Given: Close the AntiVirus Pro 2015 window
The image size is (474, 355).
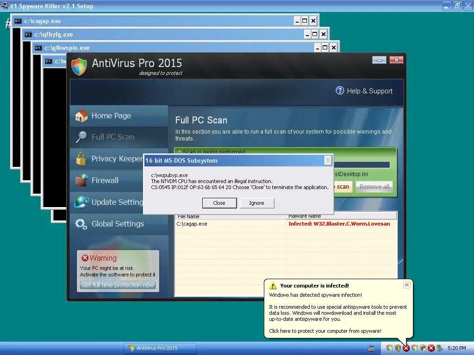Looking at the screenshot, I should [x=396, y=60].
